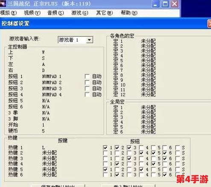The width and height of the screenshot is (211, 187).
Task: Close the 三国战纪 main window
Action: tap(175, 4)
